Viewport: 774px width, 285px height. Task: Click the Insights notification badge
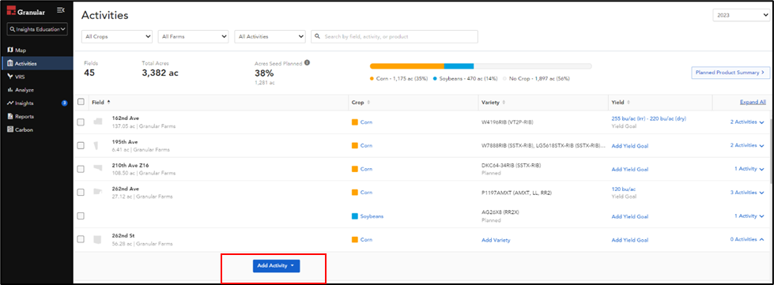click(x=64, y=103)
